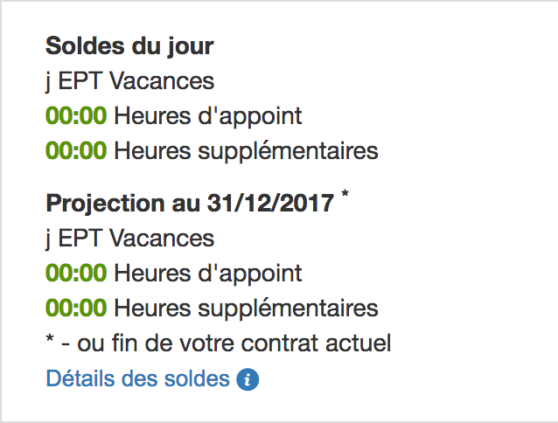Click the Soldes du jour heading

pos(129,45)
